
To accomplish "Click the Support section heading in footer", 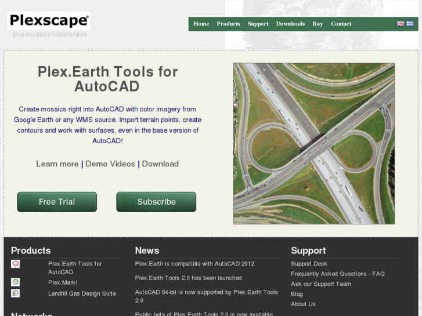I will tap(308, 250).
